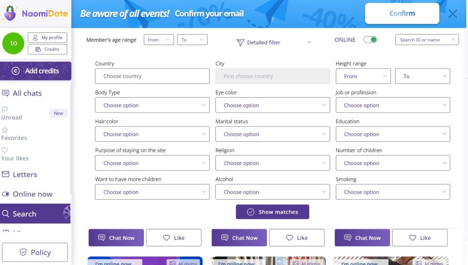Image resolution: width=468 pixels, height=265 pixels.
Task: Click the Detailed filter funnel icon
Action: pyautogui.click(x=240, y=42)
